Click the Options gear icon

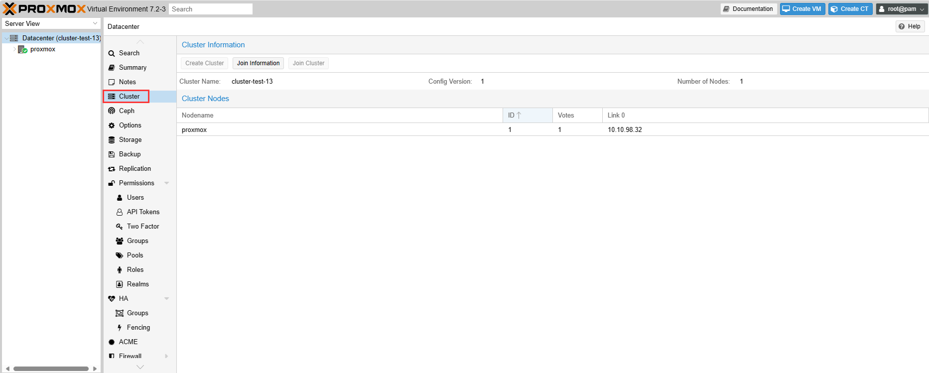click(112, 125)
